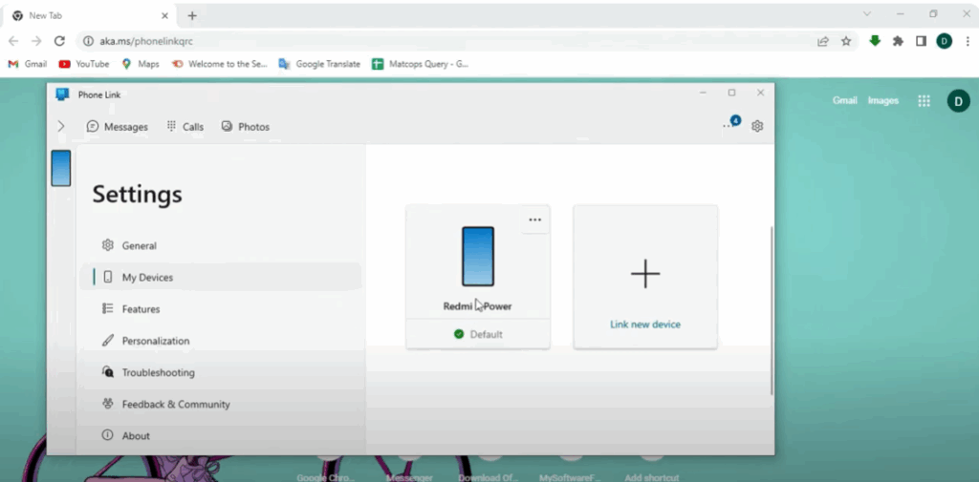This screenshot has height=482, width=979.
Task: Open YouTube bookmark
Action: coord(84,64)
